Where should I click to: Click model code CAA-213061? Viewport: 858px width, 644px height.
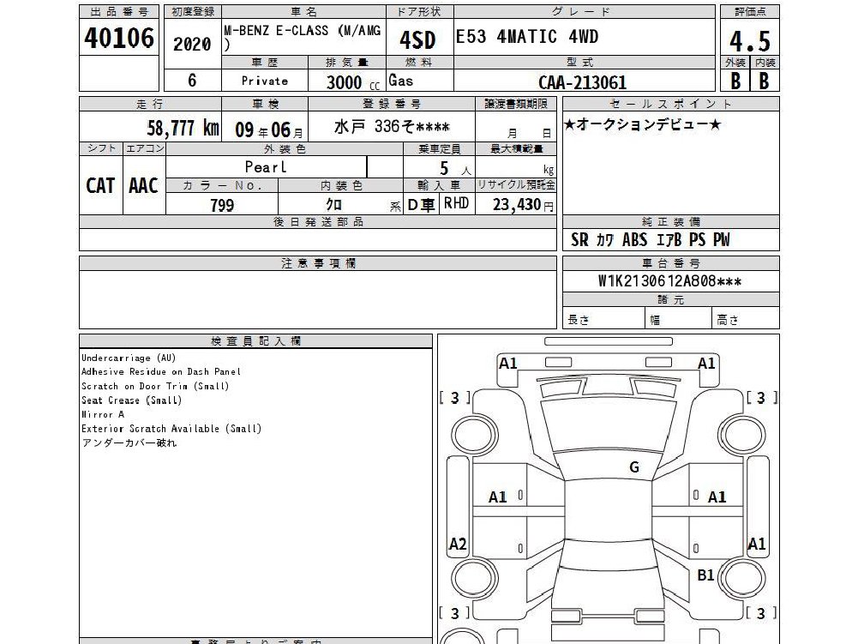pyautogui.click(x=582, y=82)
